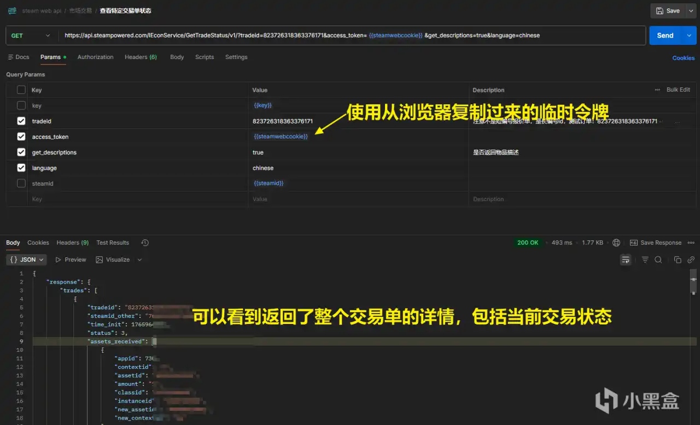Filter the JSON response results
Screen dimensions: 700x425
pos(645,260)
